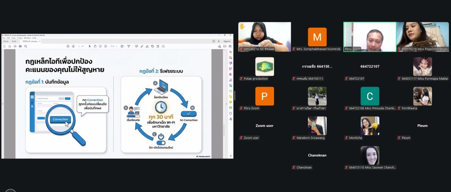The height and width of the screenshot is (192, 451).
Task: Choose the arrow Selection tool
Action: (x=90, y=46)
